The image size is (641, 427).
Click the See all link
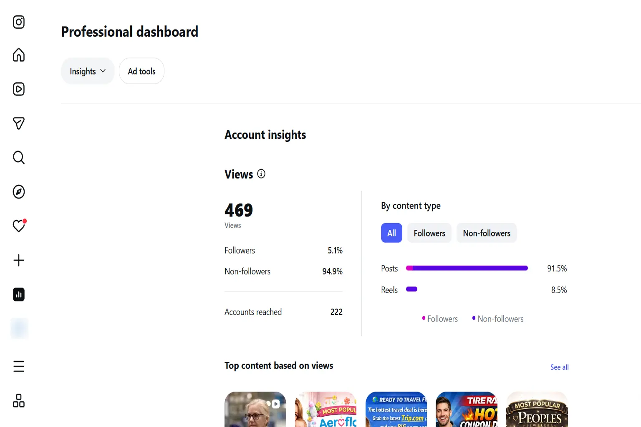point(559,367)
